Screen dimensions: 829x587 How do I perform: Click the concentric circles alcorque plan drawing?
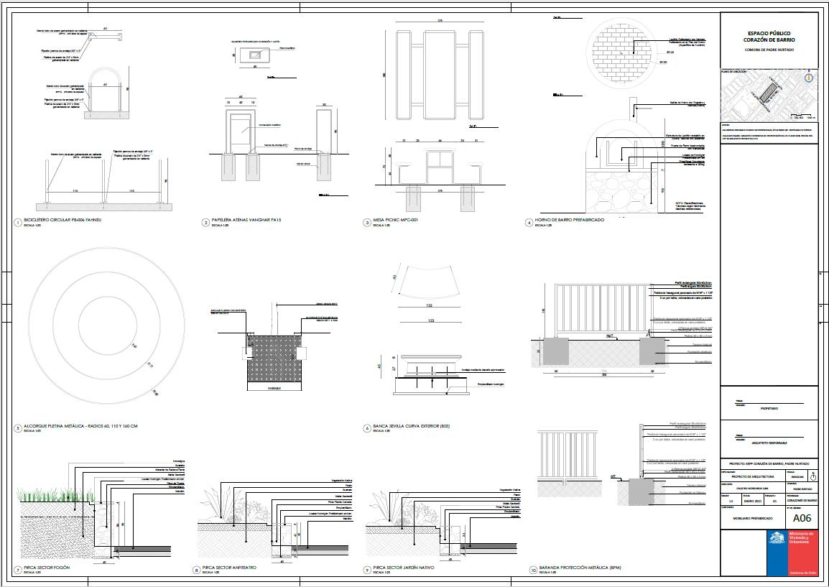[106, 325]
